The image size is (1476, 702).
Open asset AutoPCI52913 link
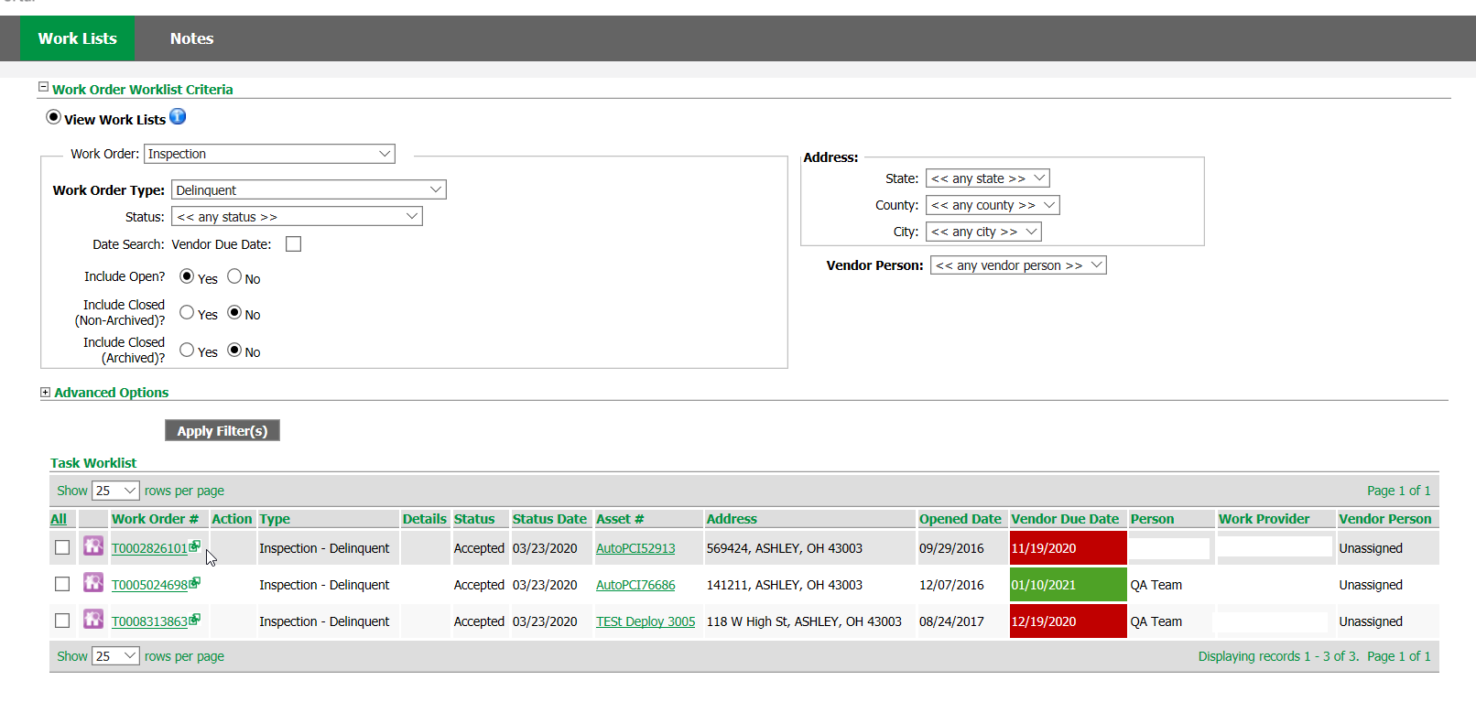point(635,548)
